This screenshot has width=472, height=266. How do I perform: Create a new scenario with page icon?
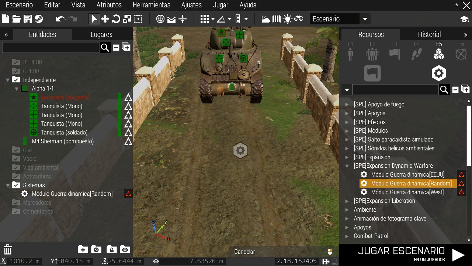6,19
